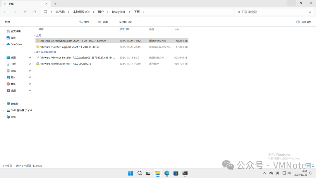
Task: Close the 下载 tab
Action: pyautogui.click(x=46, y=4)
